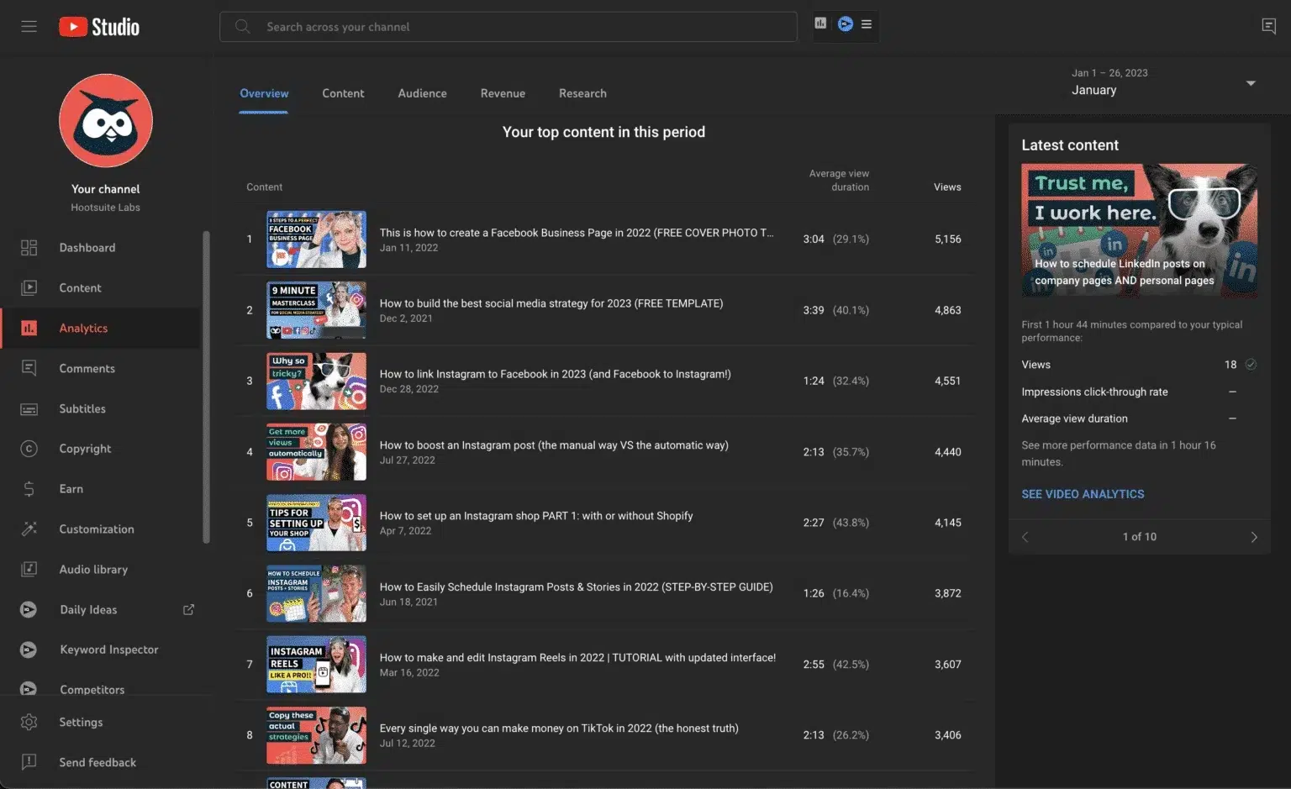Open the extension bar chart icon

820,24
